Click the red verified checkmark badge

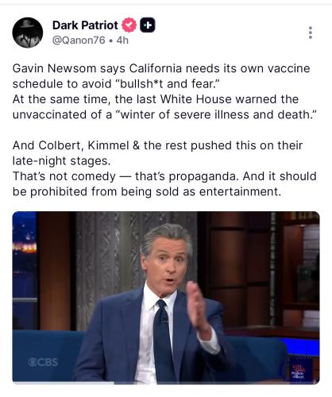point(129,25)
